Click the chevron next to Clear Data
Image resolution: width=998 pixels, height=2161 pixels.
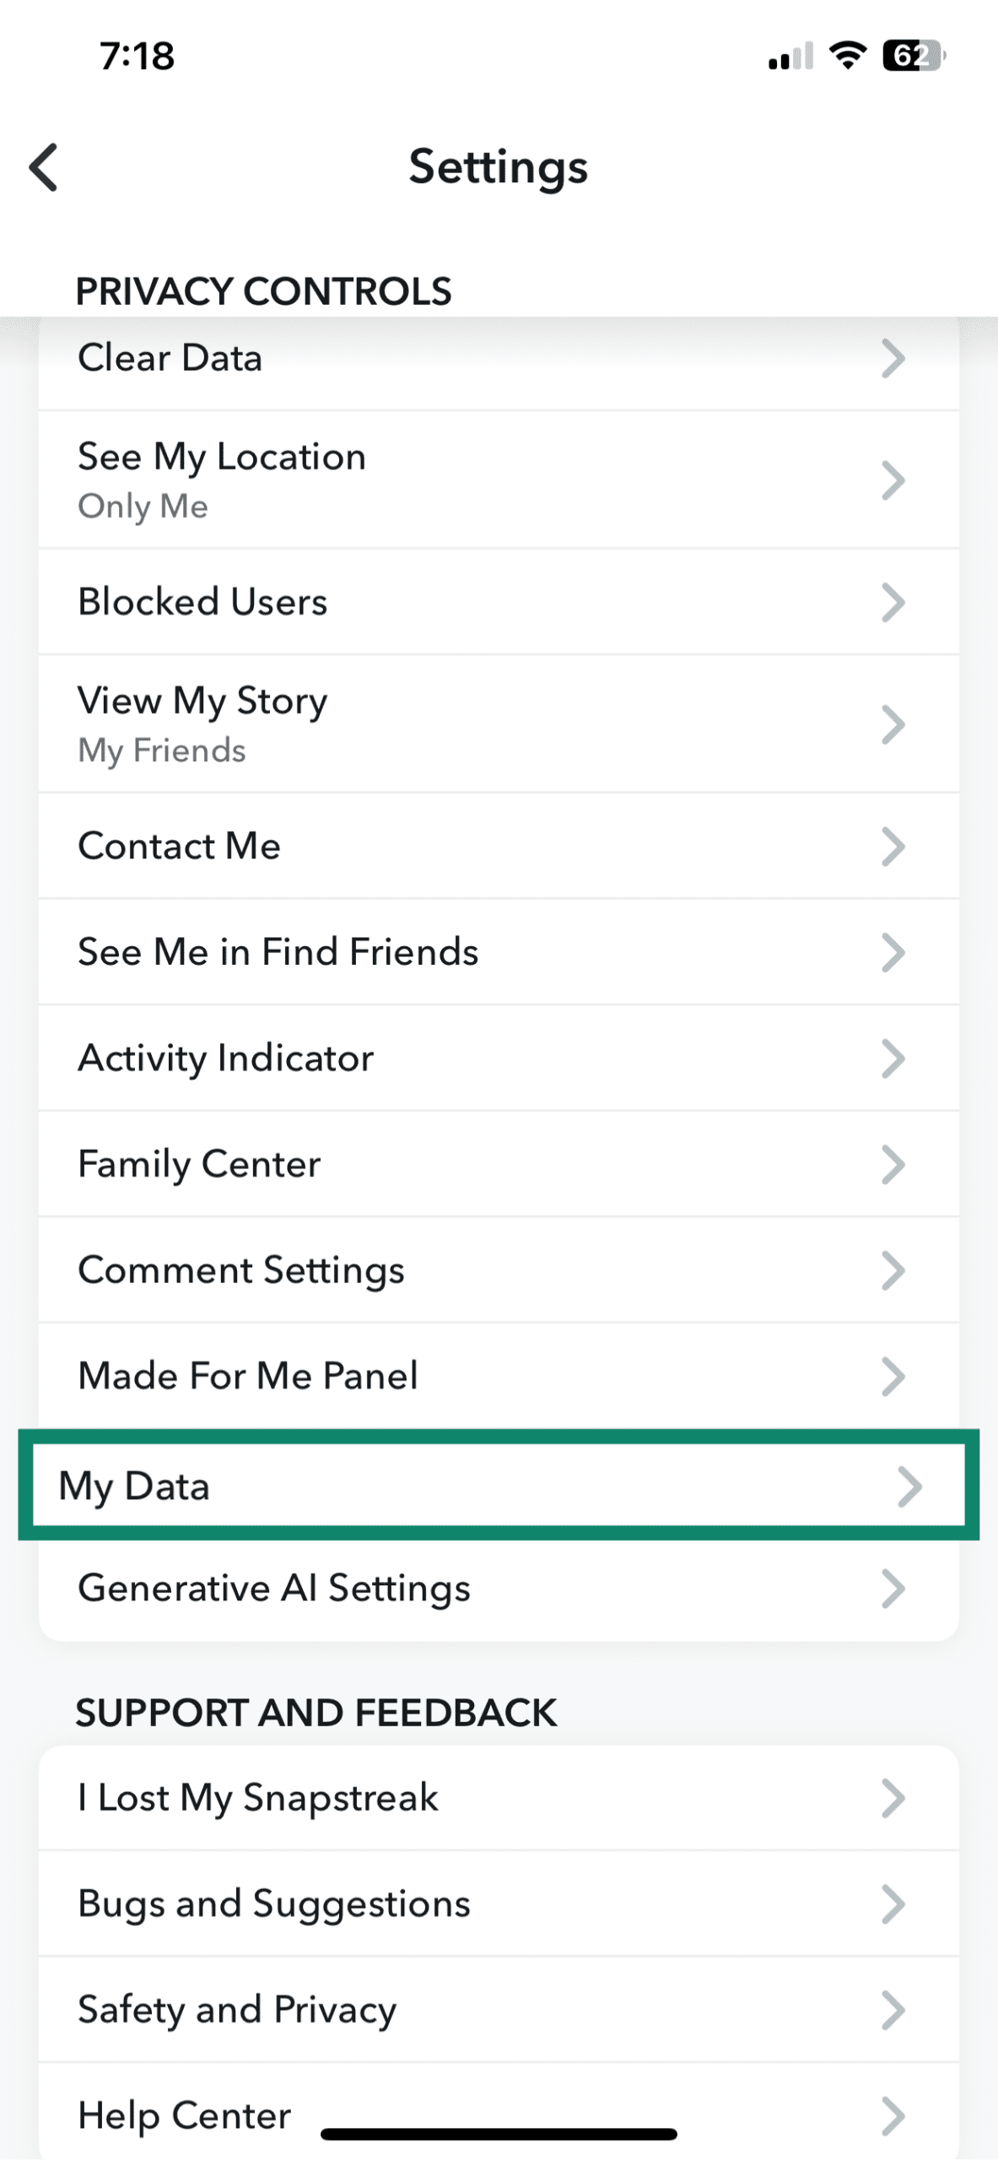(894, 358)
